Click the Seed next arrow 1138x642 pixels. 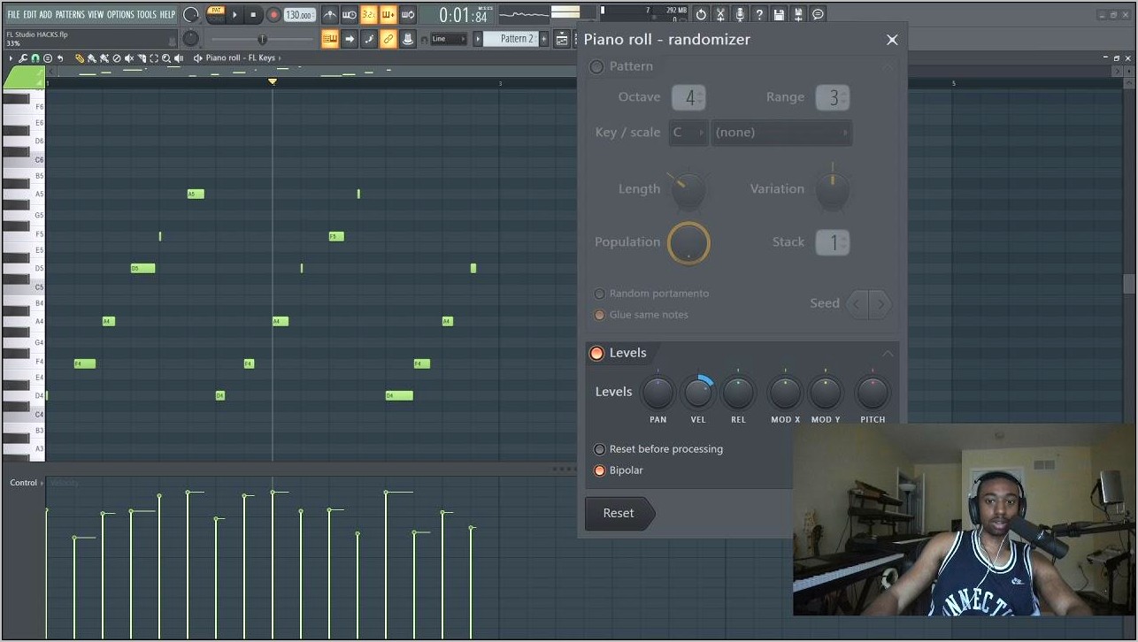(880, 304)
